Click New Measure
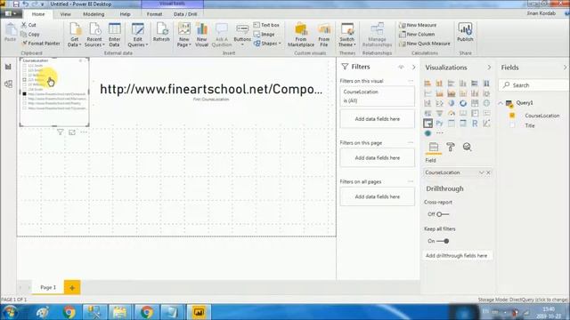This screenshot has width=570, height=320. pos(418,25)
